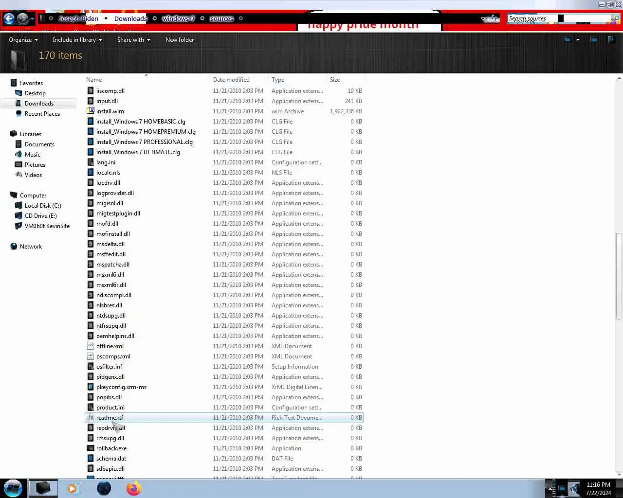Screen dimensions: 623x498
Task: Open the Help icon in the toolbar
Action: click(612, 40)
